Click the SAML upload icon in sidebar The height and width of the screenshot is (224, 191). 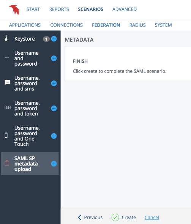(7, 163)
